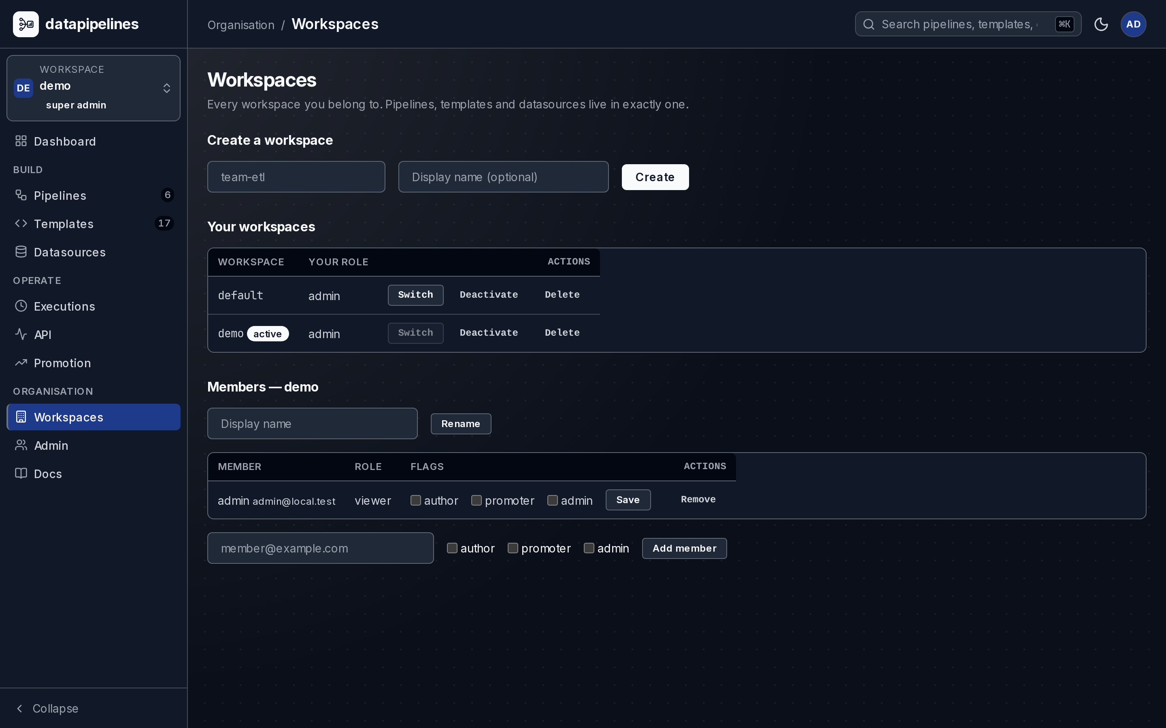The height and width of the screenshot is (728, 1166).
Task: Toggle promoter flag for admin@local.test
Action: pos(477,500)
